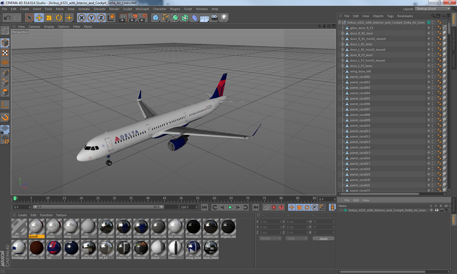The width and height of the screenshot is (457, 274).
Task: Click the Undo arrow icon
Action: [x=7, y=18]
